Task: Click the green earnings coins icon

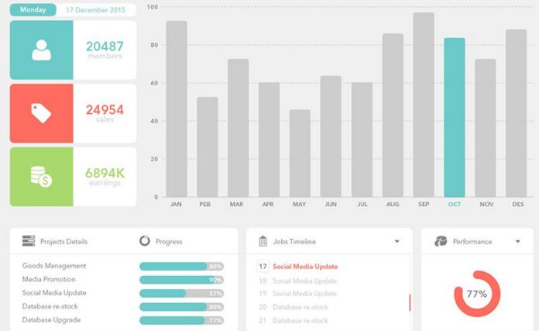Action: pos(41,177)
